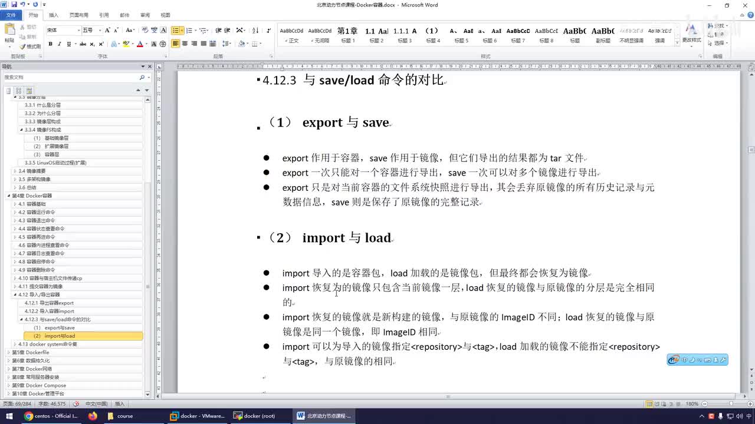Apply the 标题 4 style

(432, 35)
